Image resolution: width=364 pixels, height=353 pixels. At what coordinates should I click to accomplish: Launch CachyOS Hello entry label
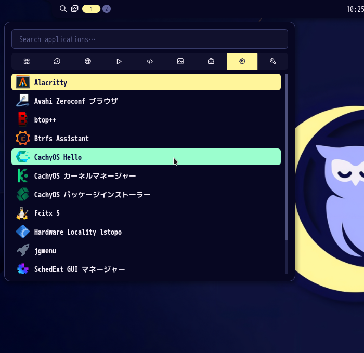pos(58,157)
